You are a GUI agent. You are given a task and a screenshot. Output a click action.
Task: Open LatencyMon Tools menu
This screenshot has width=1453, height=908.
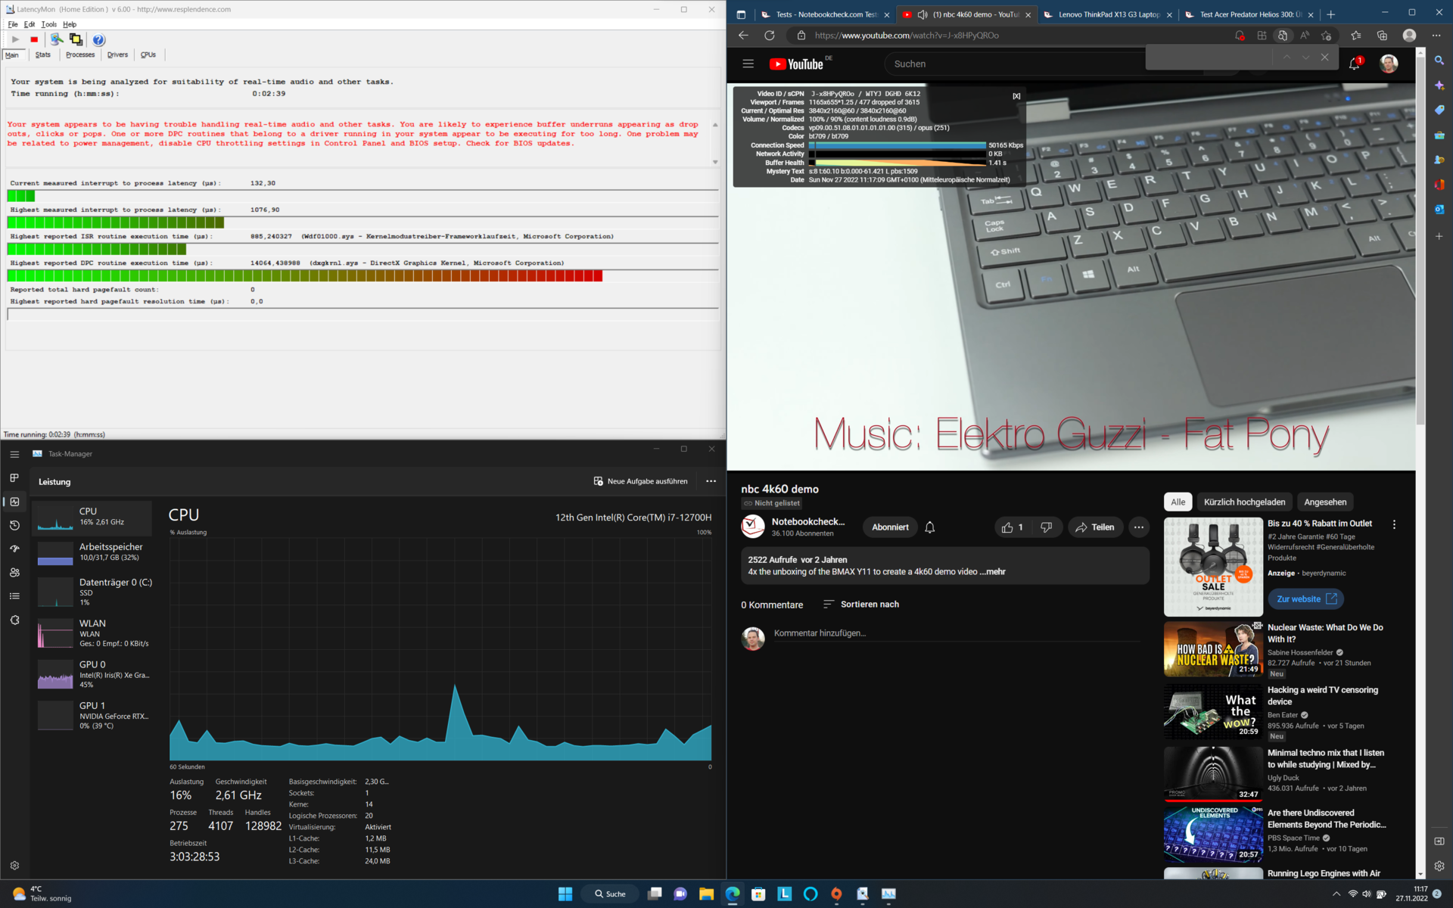pyautogui.click(x=48, y=24)
